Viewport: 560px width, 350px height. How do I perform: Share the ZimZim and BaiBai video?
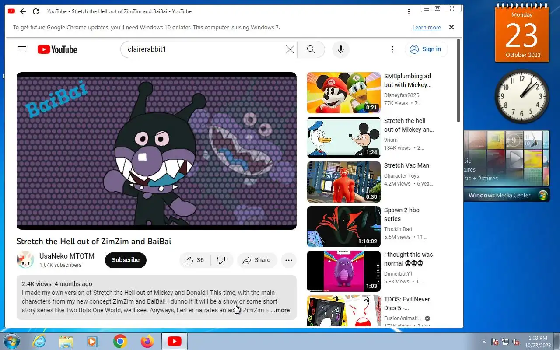[x=257, y=260]
